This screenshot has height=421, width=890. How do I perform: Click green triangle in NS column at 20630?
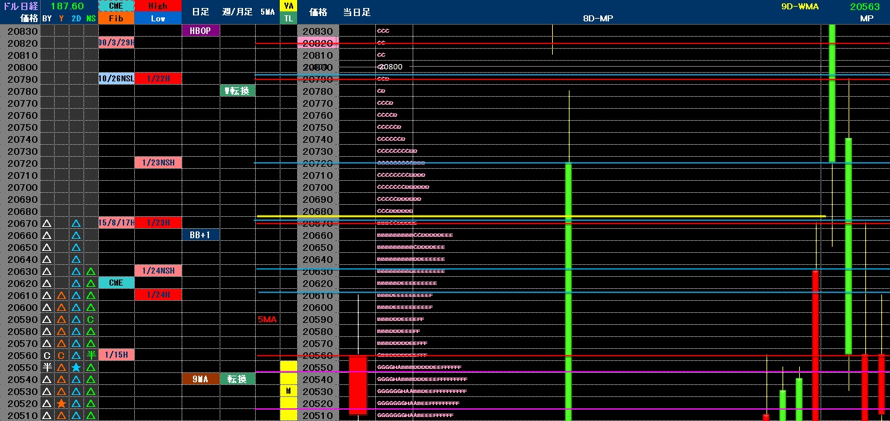click(91, 271)
